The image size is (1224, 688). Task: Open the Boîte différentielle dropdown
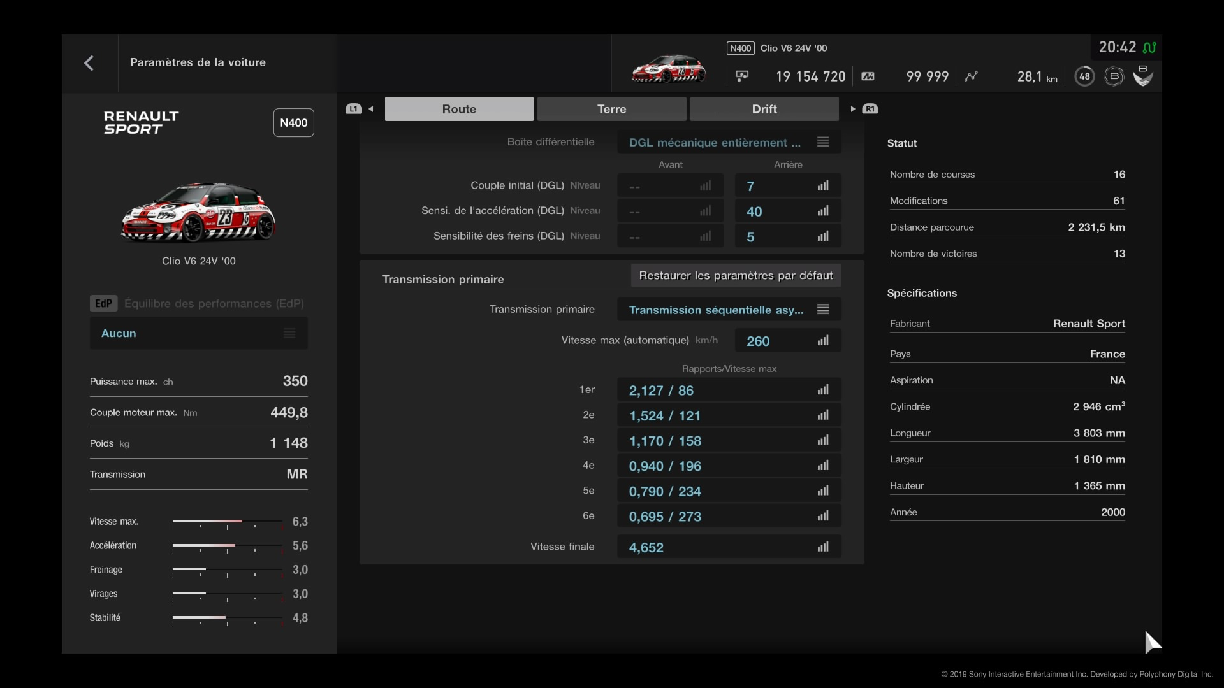pos(729,142)
